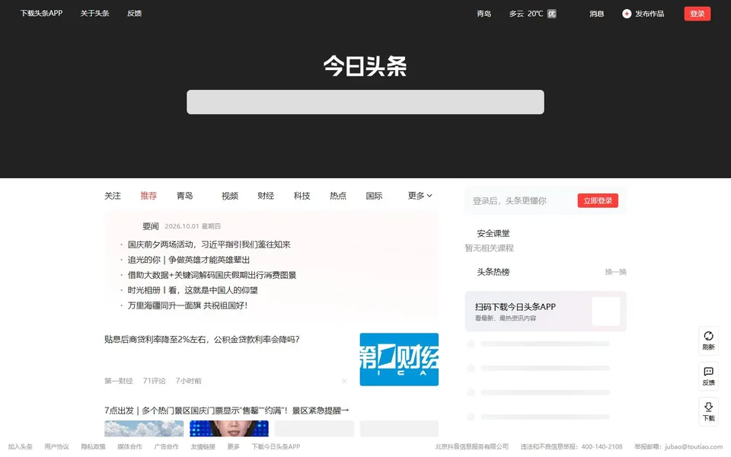
Task: Click the 下载 download arrow icon
Action: (708, 407)
